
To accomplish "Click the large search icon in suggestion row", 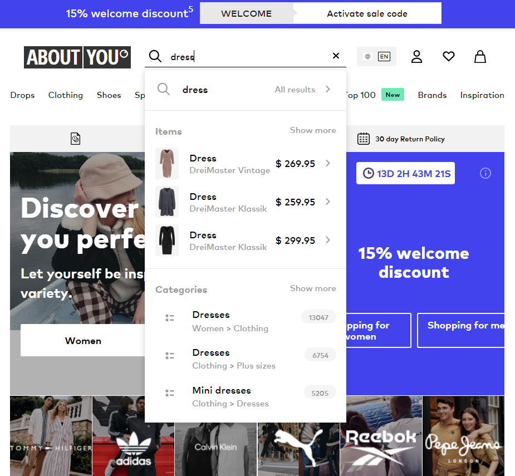I will click(x=163, y=89).
